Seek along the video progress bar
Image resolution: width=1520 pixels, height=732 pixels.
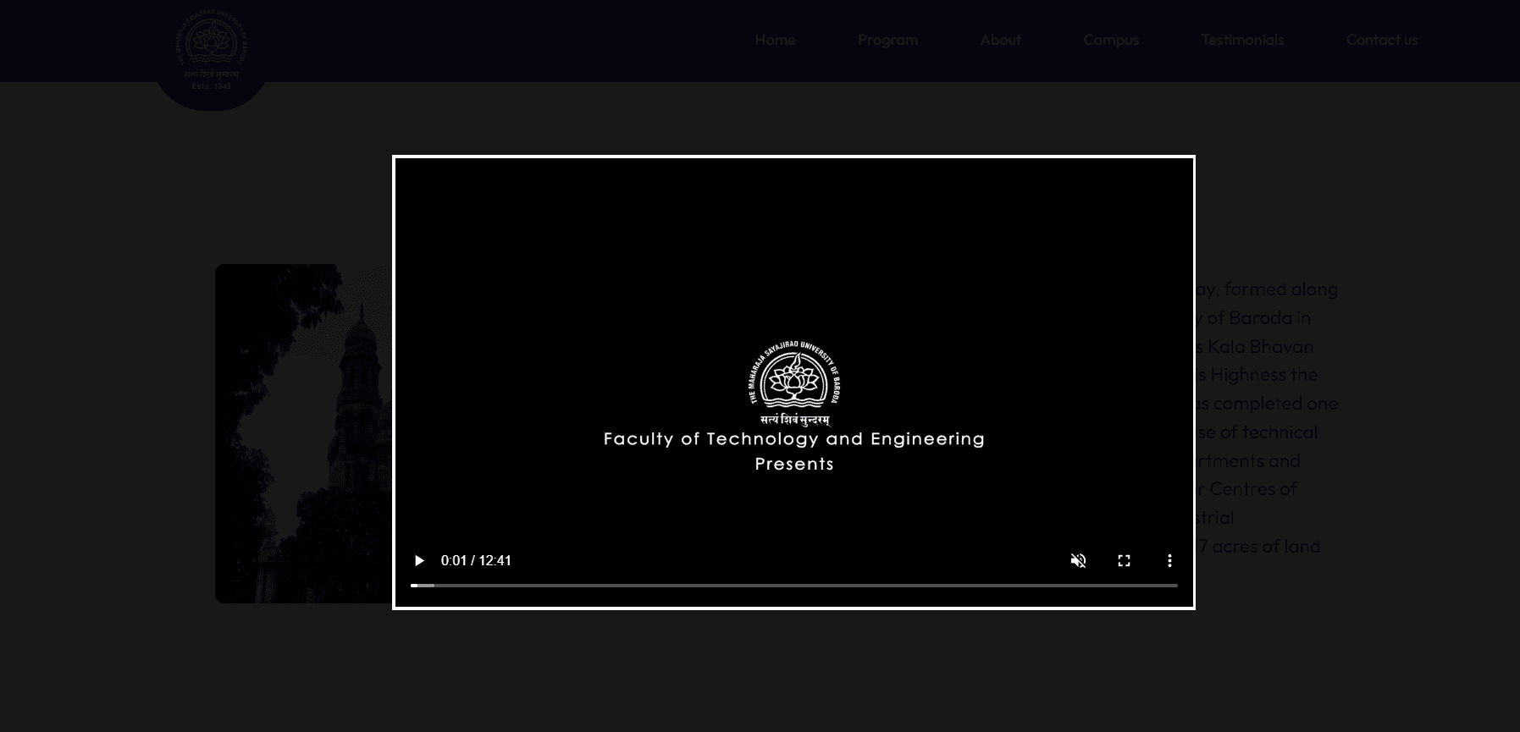coord(794,585)
